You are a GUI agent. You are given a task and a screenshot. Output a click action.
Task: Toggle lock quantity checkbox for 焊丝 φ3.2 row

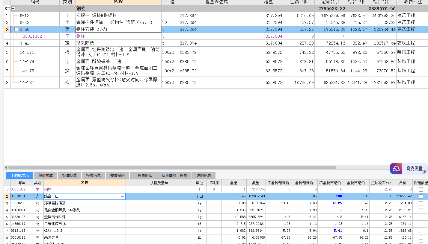[x=421, y=231]
